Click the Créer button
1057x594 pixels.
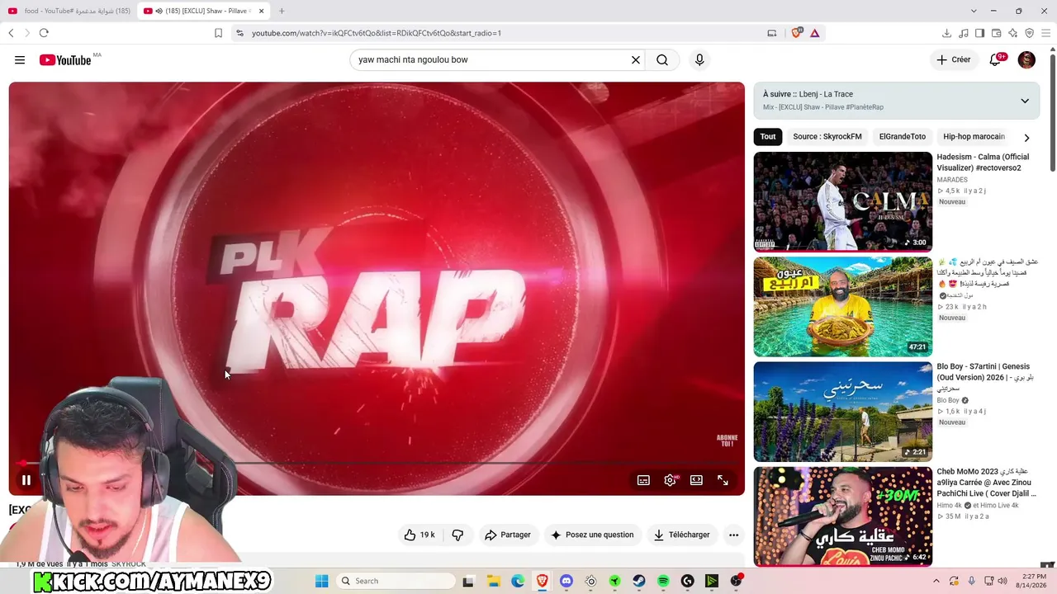pyautogui.click(x=953, y=59)
